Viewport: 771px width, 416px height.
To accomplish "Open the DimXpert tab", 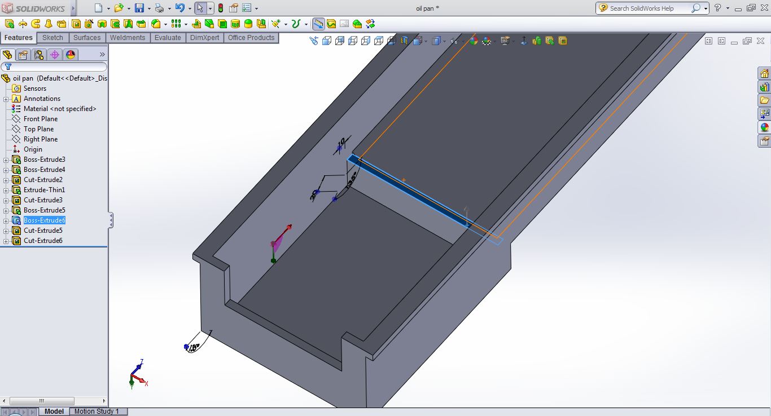I will pos(205,38).
